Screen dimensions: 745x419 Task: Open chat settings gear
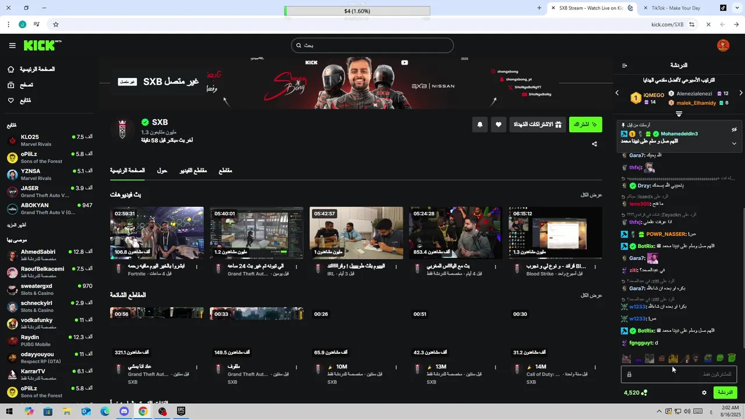tap(704, 393)
